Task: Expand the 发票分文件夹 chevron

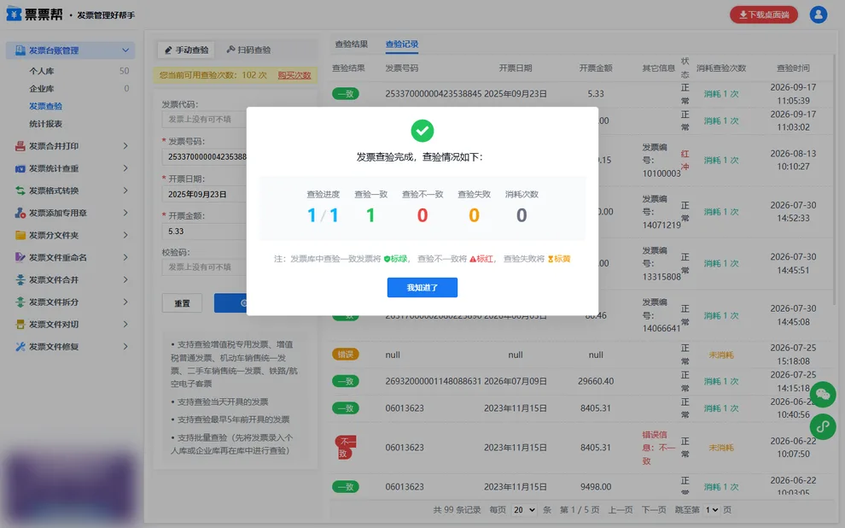Action: coord(125,235)
